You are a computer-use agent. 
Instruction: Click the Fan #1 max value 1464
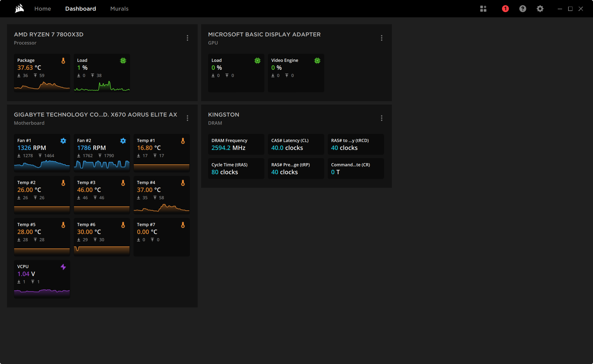coord(49,156)
